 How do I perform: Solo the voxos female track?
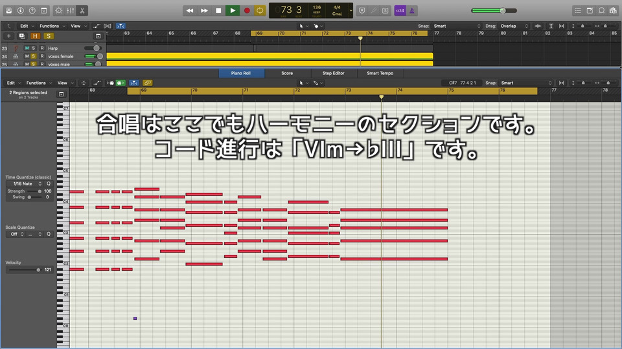(34, 56)
